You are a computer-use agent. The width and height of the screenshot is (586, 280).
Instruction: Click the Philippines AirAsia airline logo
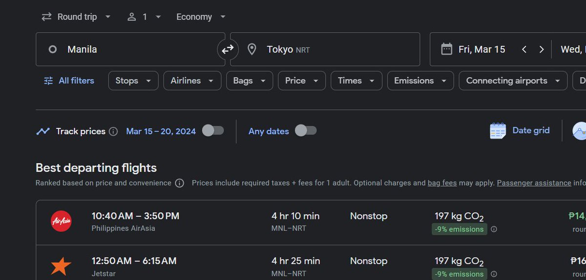point(62,221)
